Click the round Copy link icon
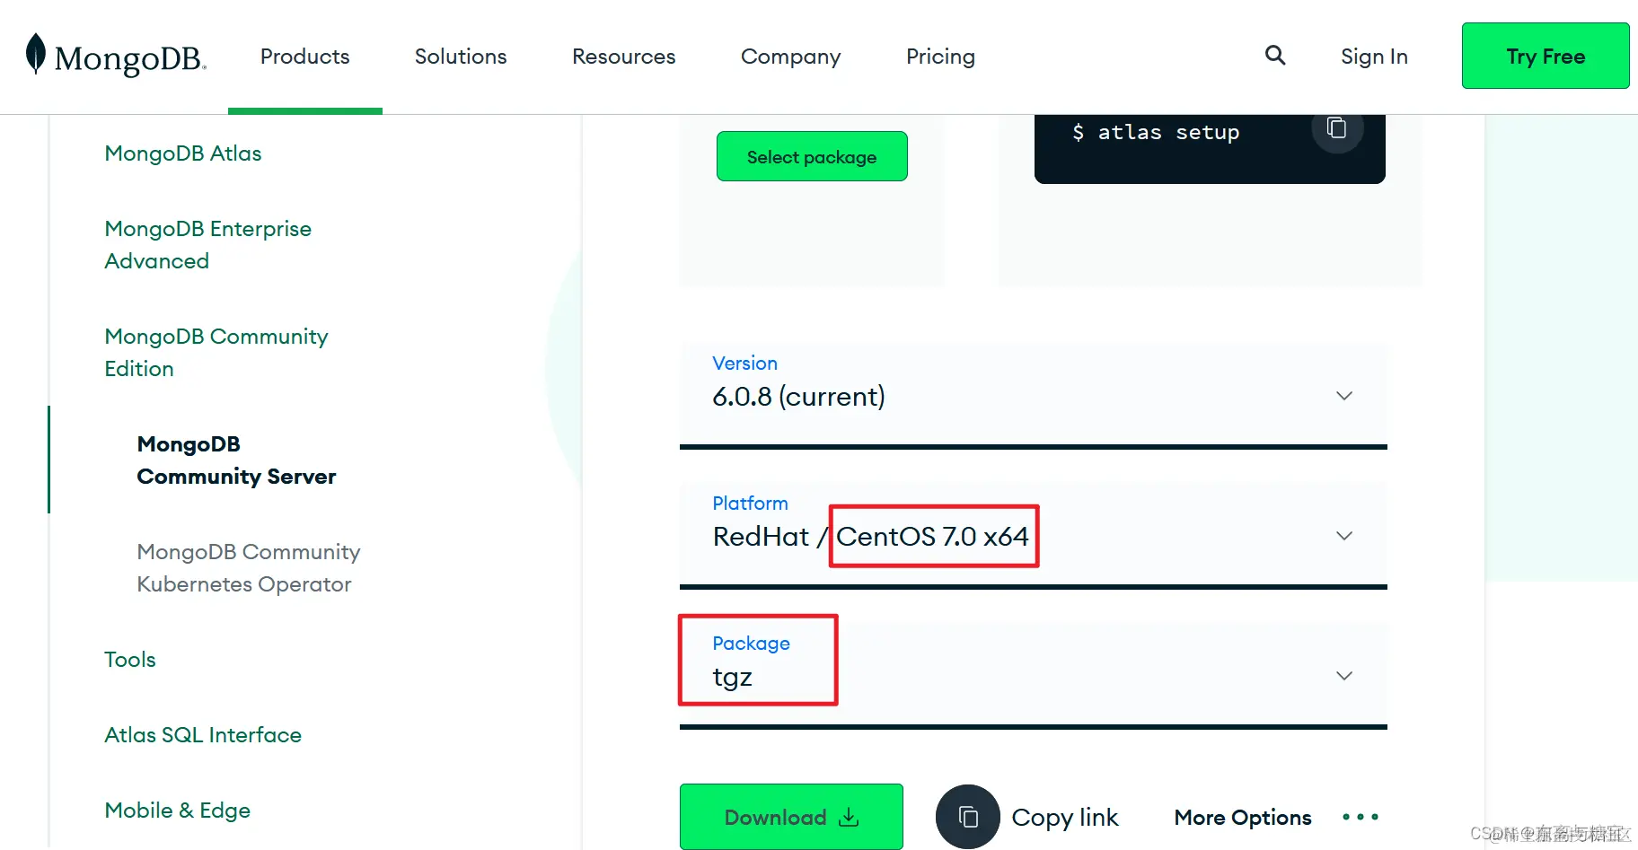This screenshot has width=1638, height=850. click(x=968, y=817)
